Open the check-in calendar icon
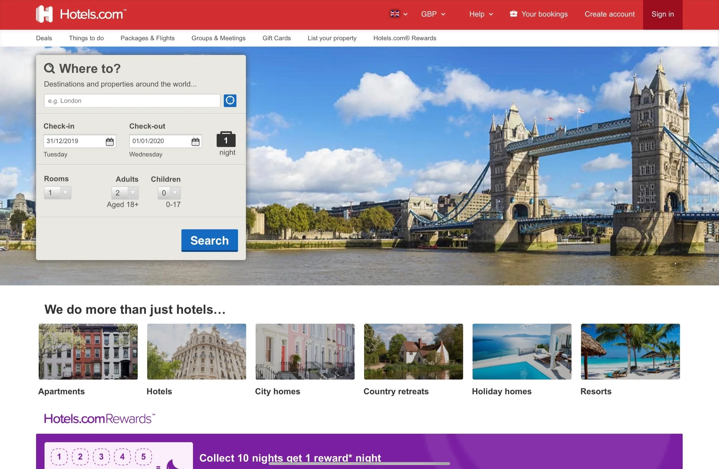719x469 pixels. point(110,142)
